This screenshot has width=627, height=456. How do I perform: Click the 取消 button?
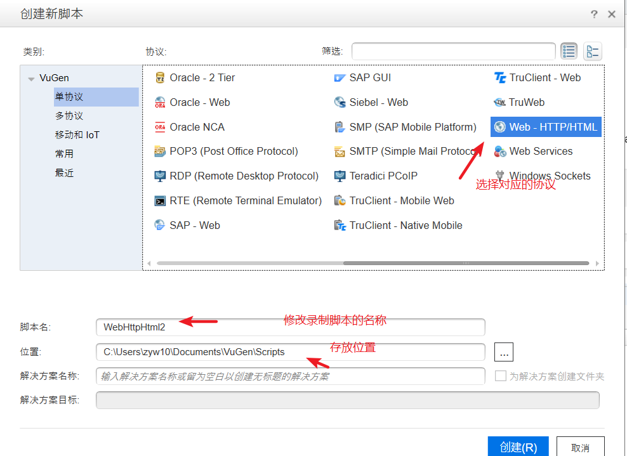coord(580,447)
